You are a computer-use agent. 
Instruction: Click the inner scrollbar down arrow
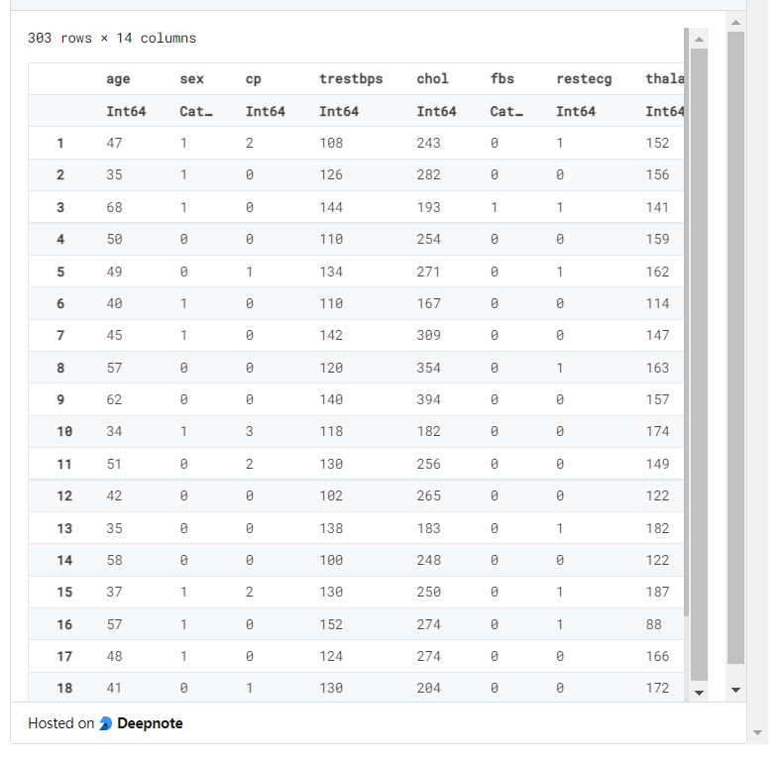[x=699, y=693]
